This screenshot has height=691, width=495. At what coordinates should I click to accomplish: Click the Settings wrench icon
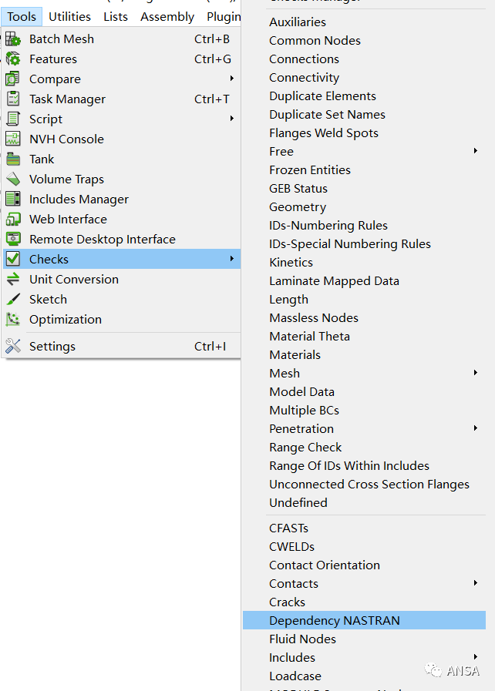pos(13,347)
